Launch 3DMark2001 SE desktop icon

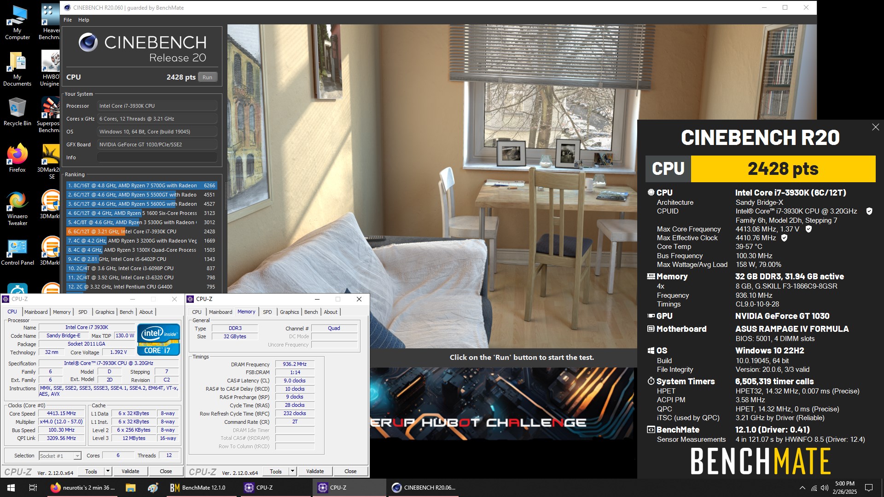tap(50, 162)
